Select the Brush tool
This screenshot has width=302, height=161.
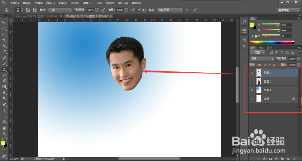(x=4, y=64)
